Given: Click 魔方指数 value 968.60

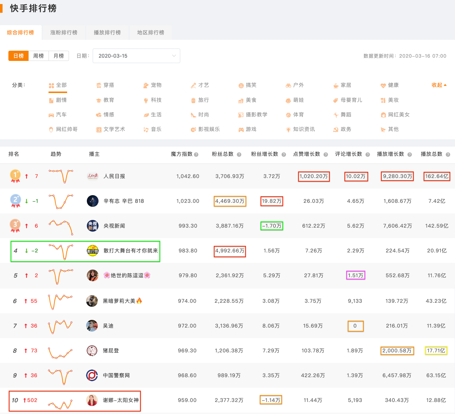Looking at the screenshot, I should [x=187, y=375].
